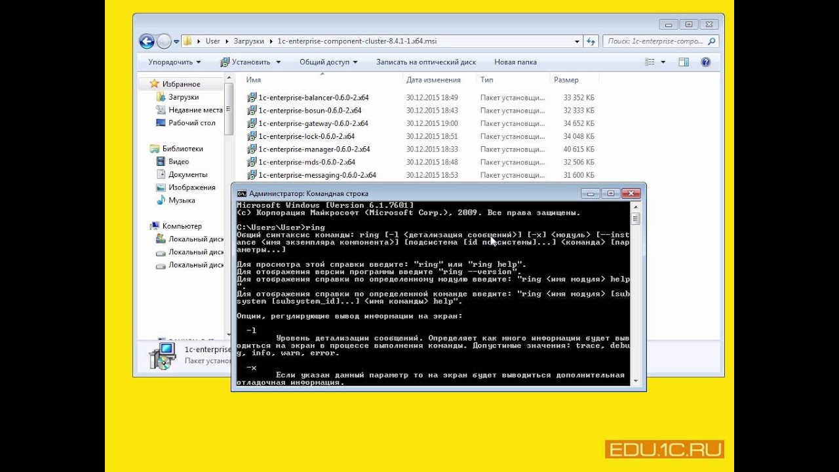Click the Избранное star icon

tap(155, 83)
